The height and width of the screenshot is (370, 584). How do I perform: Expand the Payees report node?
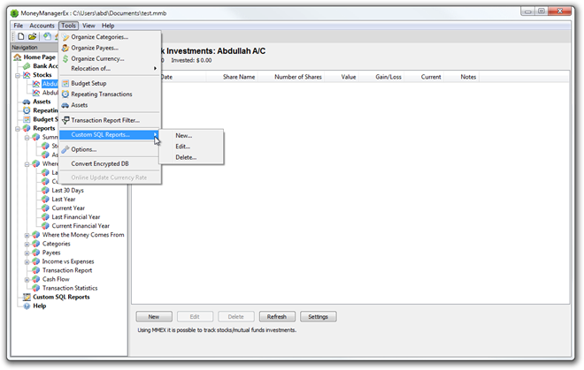coord(27,253)
